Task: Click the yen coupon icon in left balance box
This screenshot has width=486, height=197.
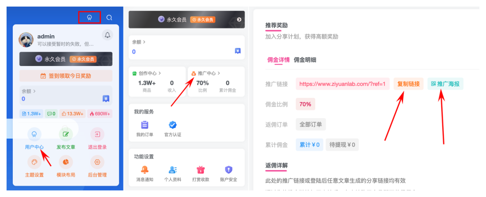Action: tap(106, 99)
